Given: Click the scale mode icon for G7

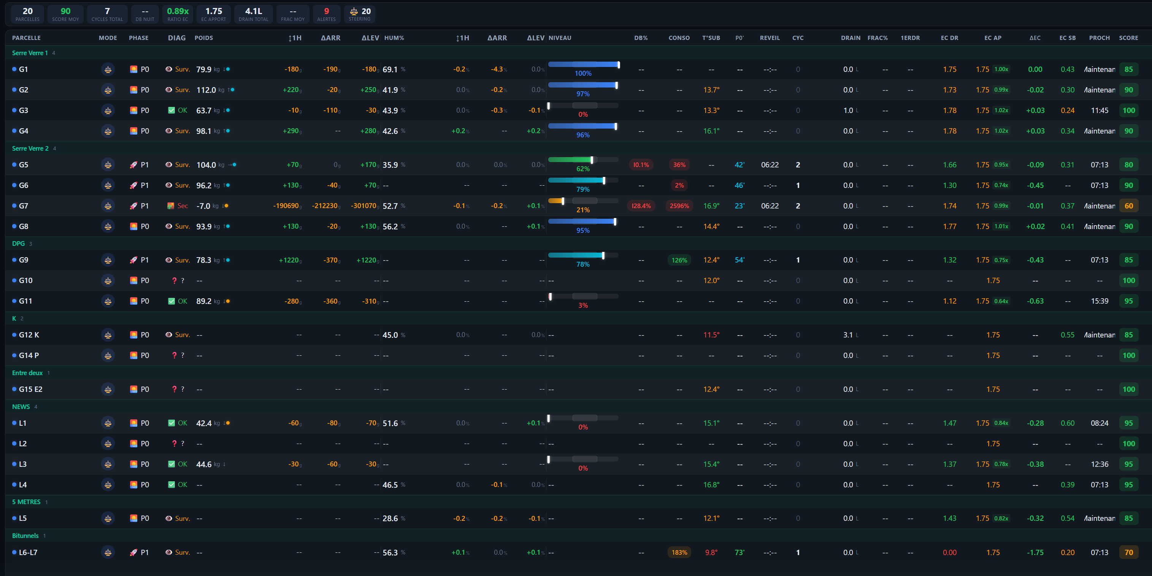Looking at the screenshot, I should [108, 206].
